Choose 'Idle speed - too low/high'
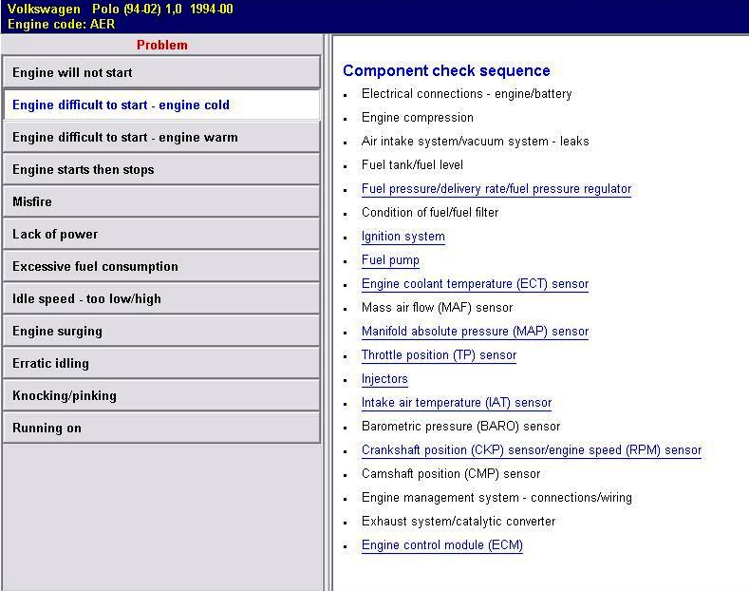This screenshot has height=591, width=749. pyautogui.click(x=161, y=298)
